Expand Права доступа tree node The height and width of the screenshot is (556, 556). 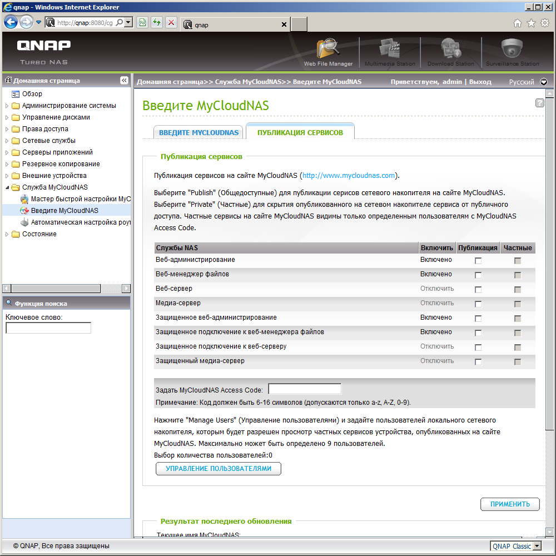click(7, 129)
